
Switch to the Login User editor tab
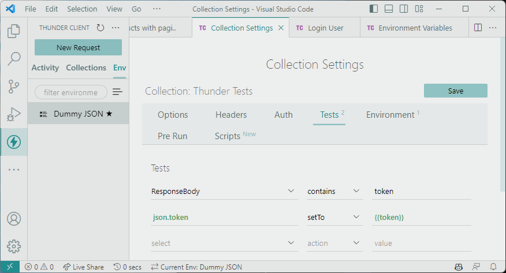(x=324, y=28)
